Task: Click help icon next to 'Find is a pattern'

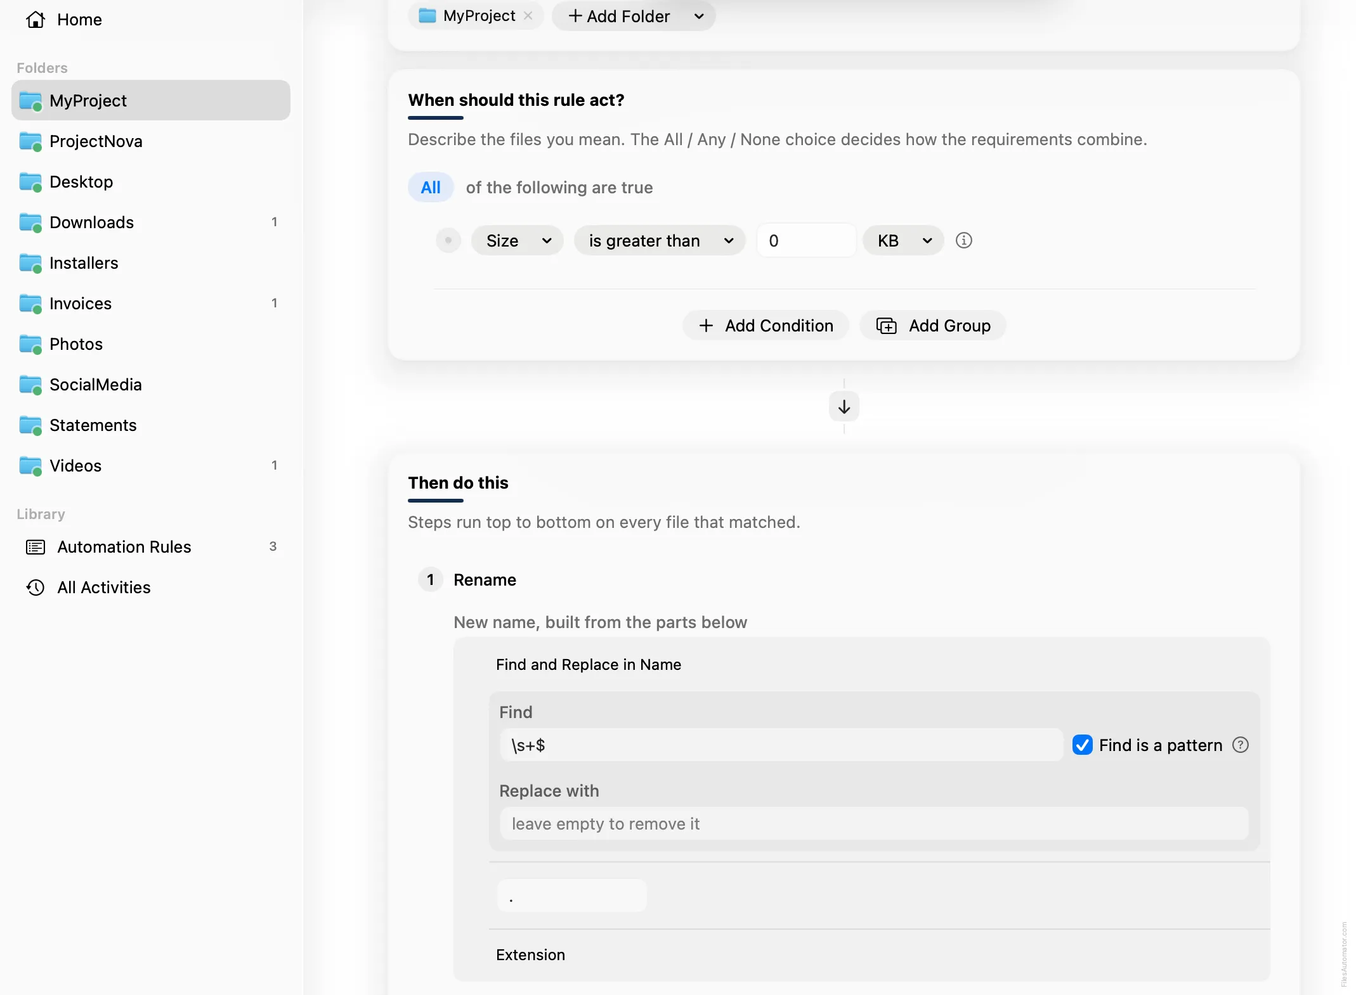Action: tap(1241, 745)
